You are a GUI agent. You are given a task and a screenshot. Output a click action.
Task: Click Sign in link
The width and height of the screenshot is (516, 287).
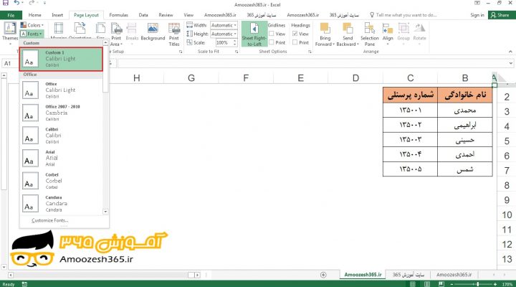pyautogui.click(x=477, y=15)
